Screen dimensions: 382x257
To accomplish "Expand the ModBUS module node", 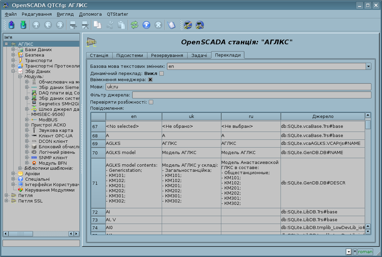I will tap(27, 120).
